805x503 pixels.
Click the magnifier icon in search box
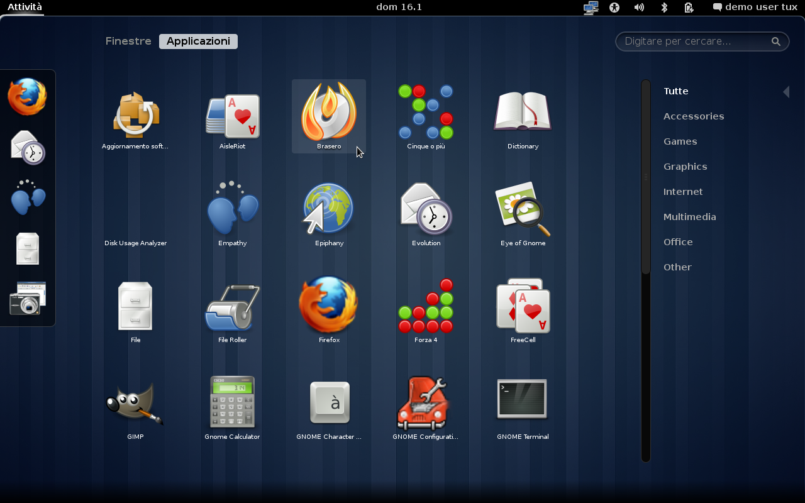tap(776, 41)
